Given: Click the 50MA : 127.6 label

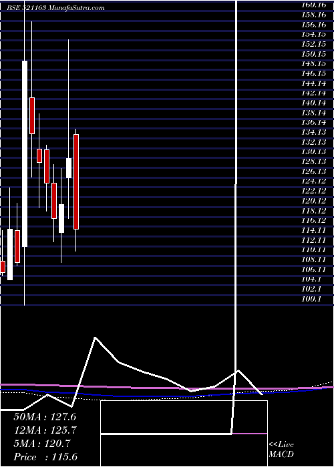Looking at the screenshot, I should pos(45,417).
